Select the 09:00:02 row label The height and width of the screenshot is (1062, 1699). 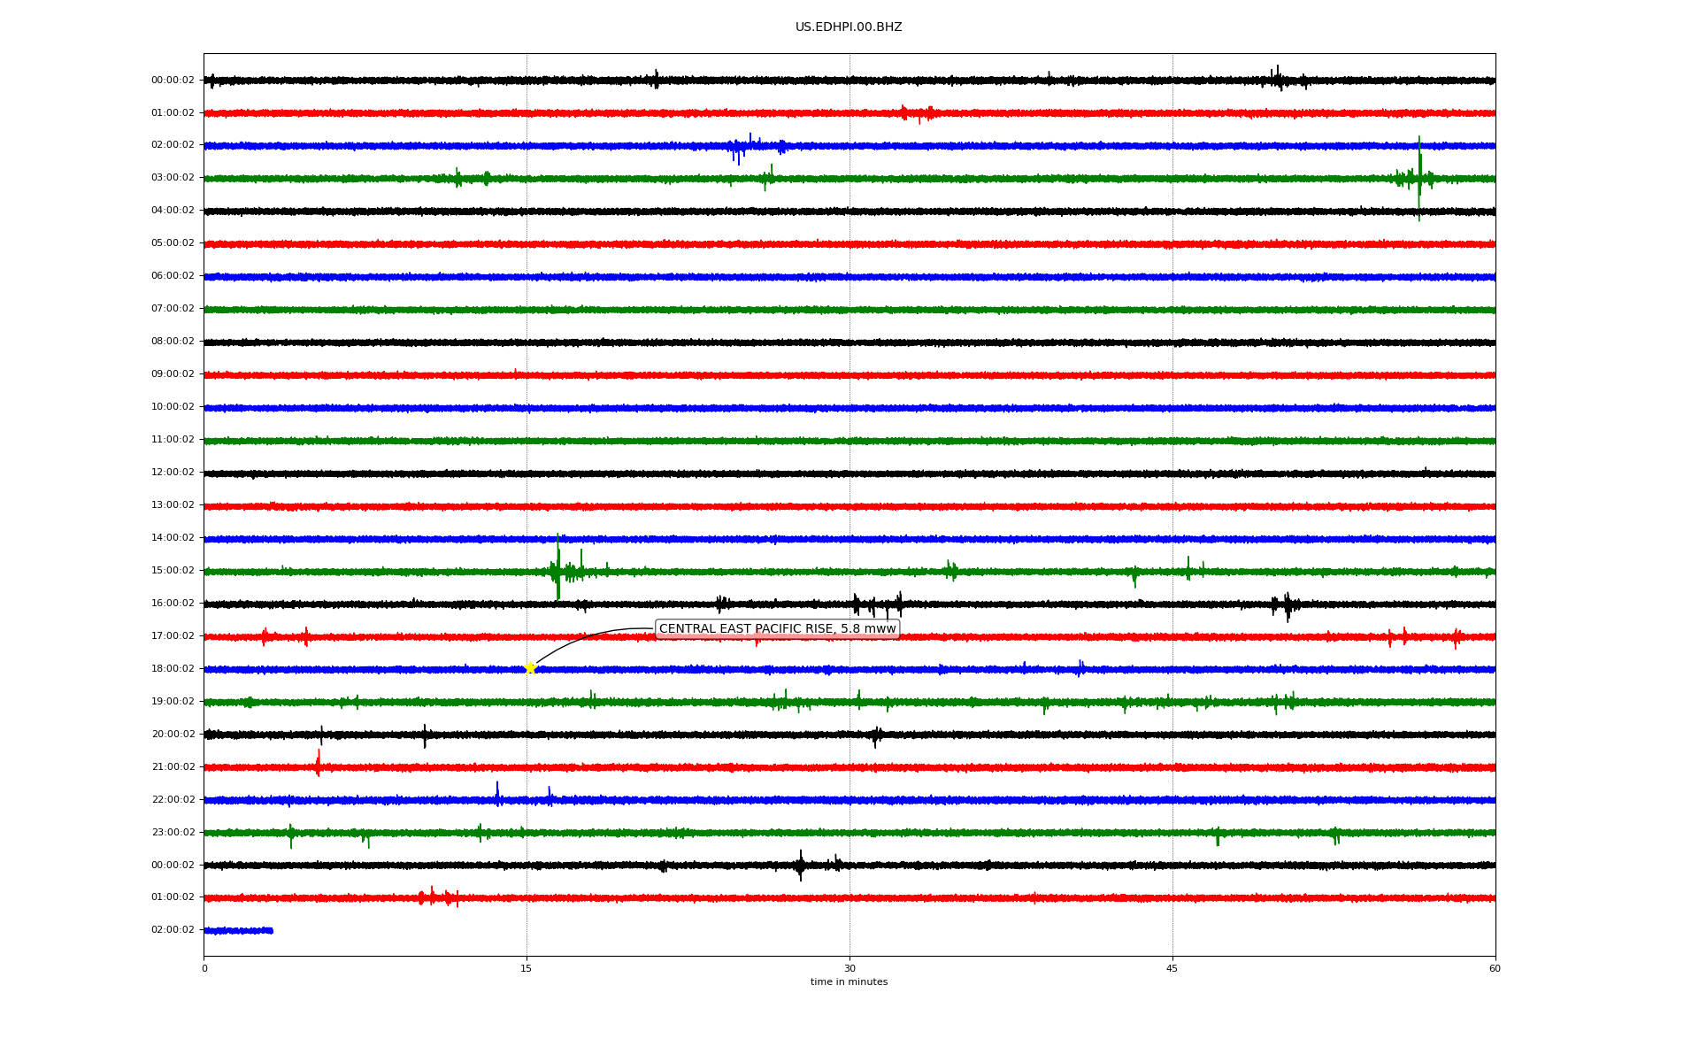[x=173, y=374]
